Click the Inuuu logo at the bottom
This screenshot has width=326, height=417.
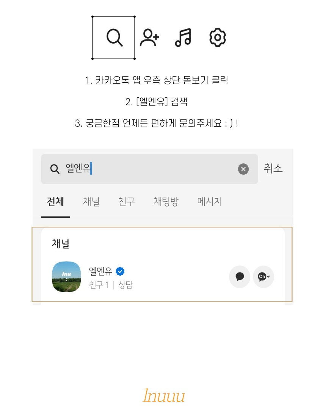pos(163,395)
